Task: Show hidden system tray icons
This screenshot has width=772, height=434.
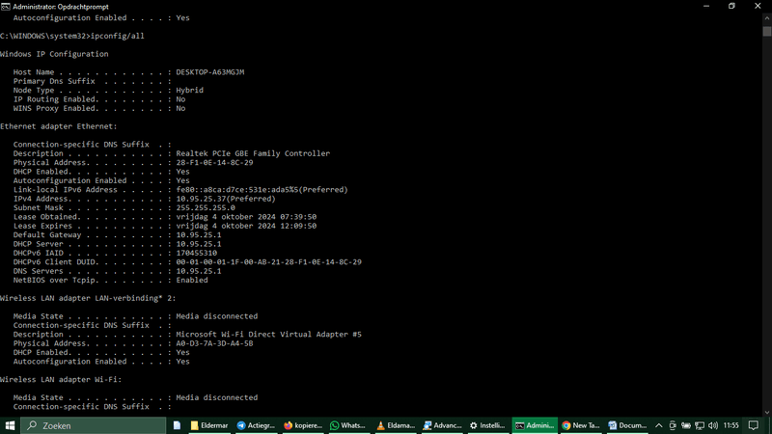Action: click(x=659, y=425)
